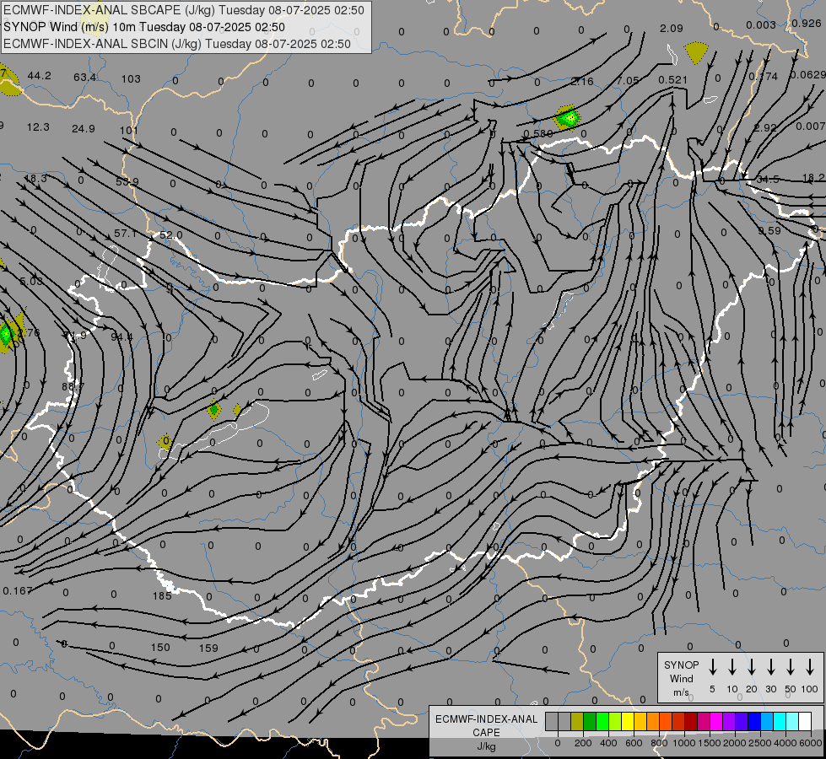This screenshot has width=826, height=759.
Task: Click the 63.4 value on the map
Action: click(84, 78)
